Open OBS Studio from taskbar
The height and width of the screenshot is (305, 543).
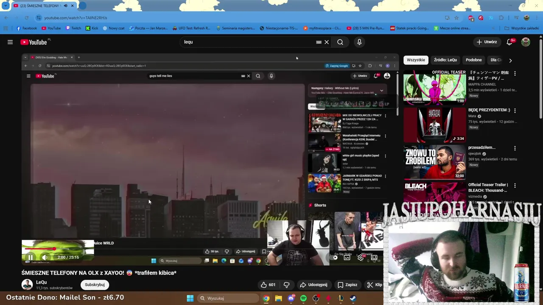[316, 298]
